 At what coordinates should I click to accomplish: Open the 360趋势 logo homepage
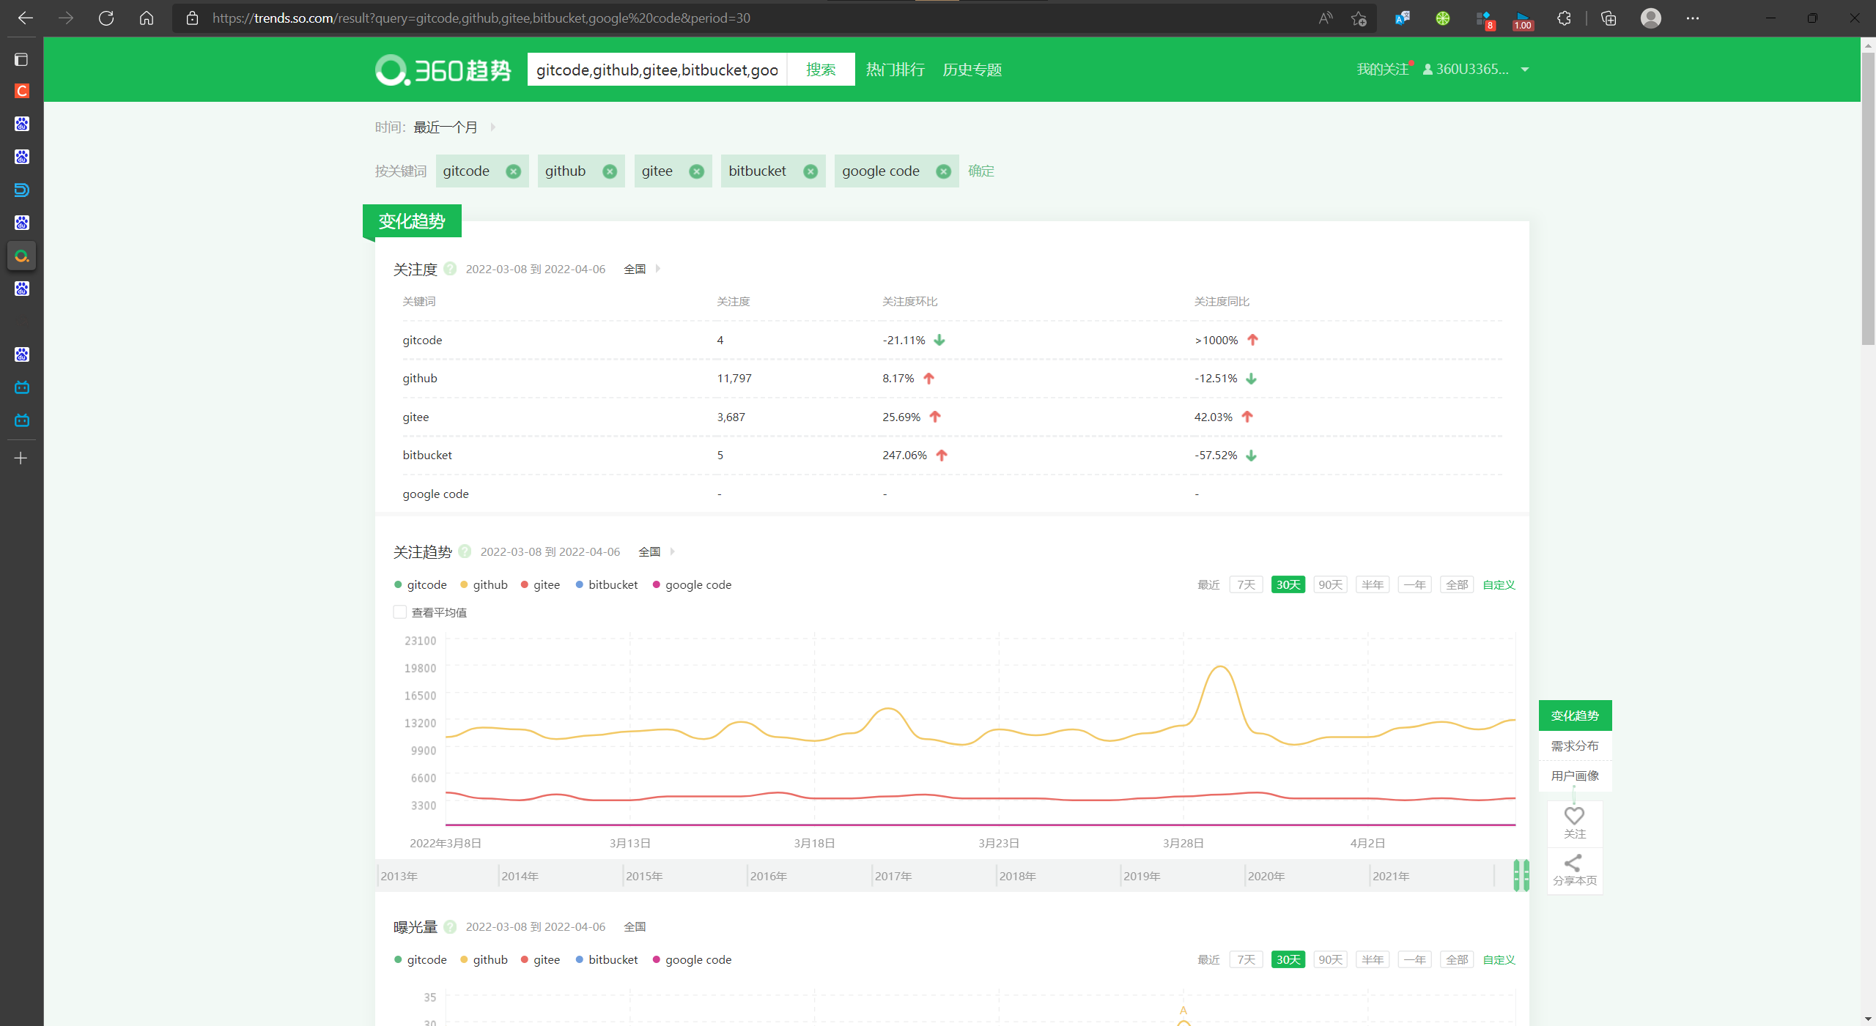pyautogui.click(x=443, y=70)
